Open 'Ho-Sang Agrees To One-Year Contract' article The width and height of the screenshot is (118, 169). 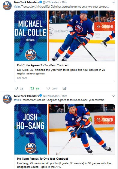(42, 159)
